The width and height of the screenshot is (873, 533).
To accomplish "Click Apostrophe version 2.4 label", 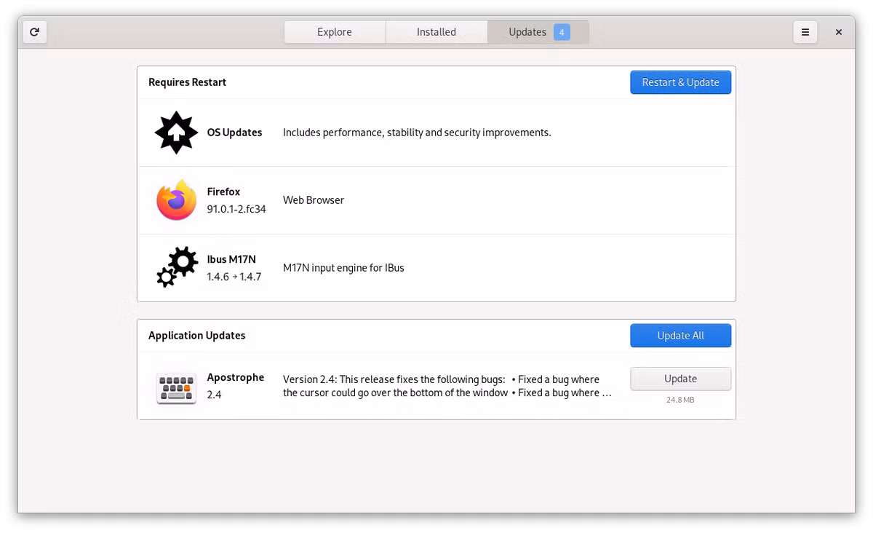I will click(214, 395).
